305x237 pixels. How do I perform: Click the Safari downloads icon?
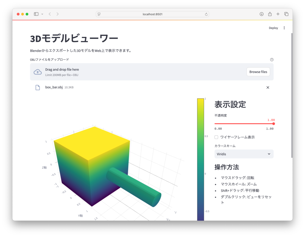[262, 14]
